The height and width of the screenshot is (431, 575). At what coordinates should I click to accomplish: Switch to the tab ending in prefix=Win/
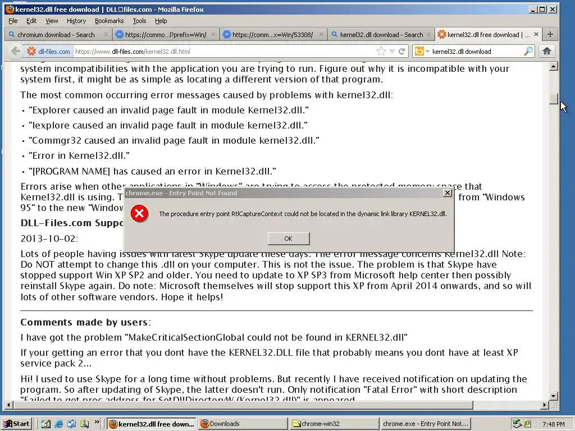(165, 34)
